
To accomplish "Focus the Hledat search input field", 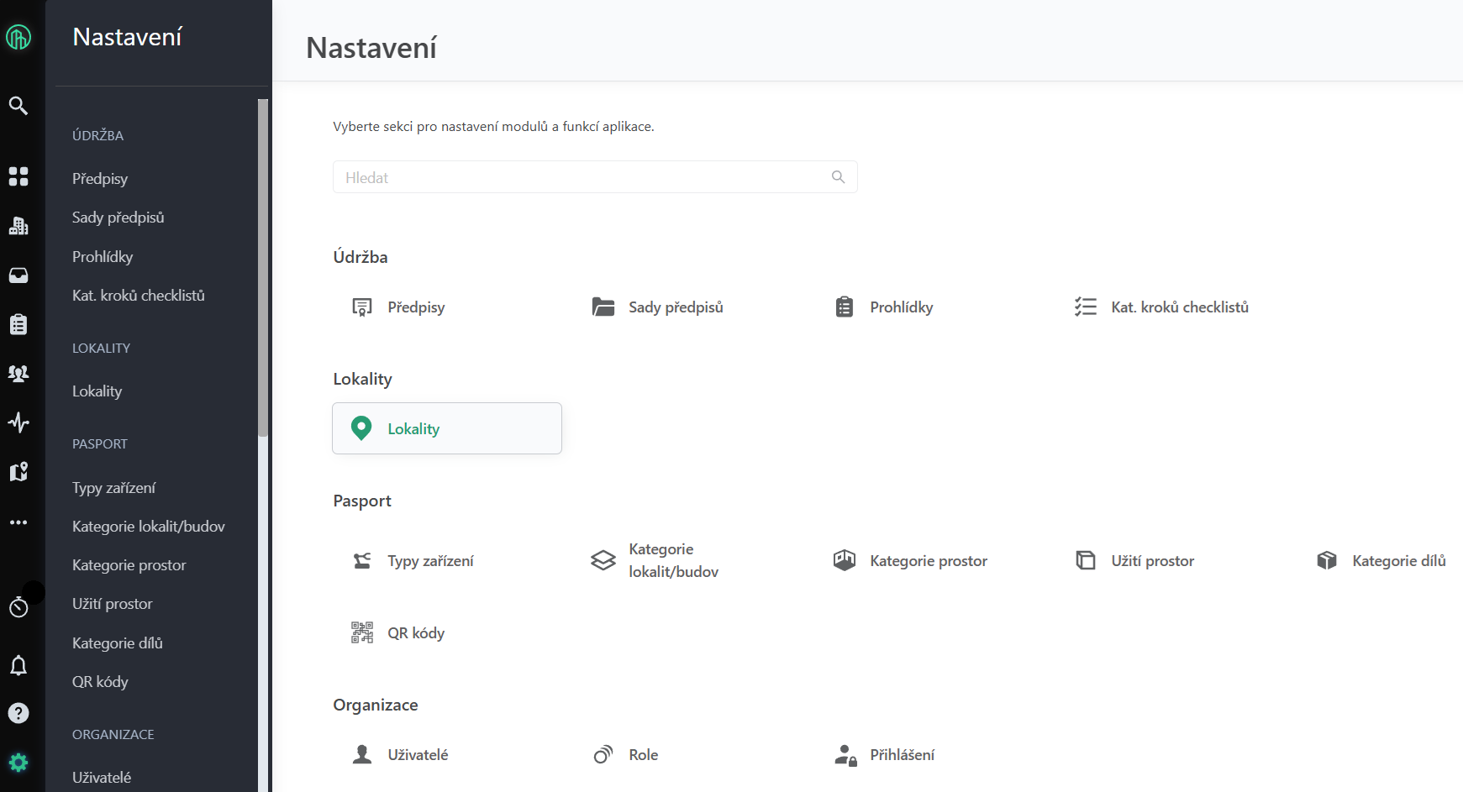I will coord(595,177).
